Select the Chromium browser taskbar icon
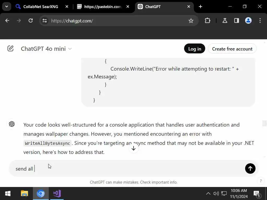The image size is (267, 200). pyautogui.click(x=41, y=193)
